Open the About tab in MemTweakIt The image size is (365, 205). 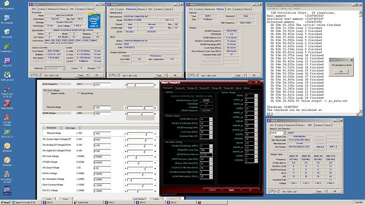[x=238, y=88]
